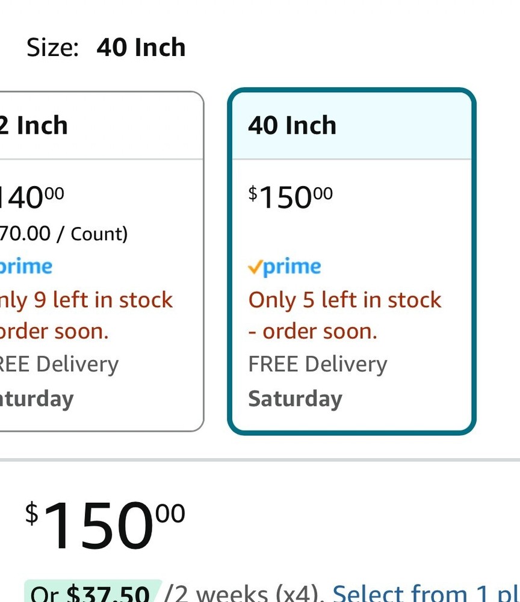This screenshot has height=602, width=520.
Task: Click the prime logo in 40 Inch card
Action: click(291, 267)
